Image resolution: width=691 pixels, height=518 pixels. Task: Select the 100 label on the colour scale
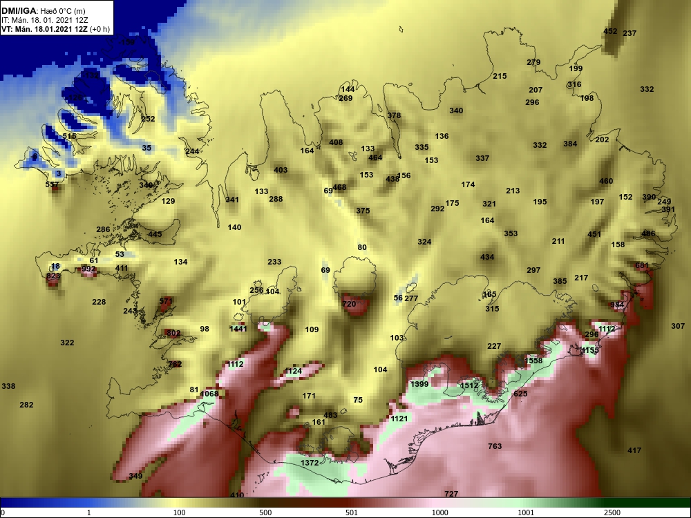(x=179, y=512)
